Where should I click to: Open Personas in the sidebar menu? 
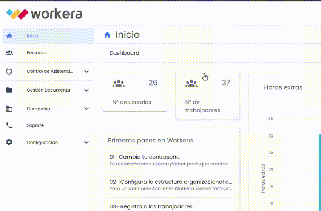tap(37, 53)
